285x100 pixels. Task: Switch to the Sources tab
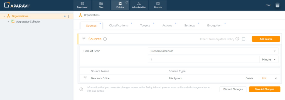click(x=91, y=26)
